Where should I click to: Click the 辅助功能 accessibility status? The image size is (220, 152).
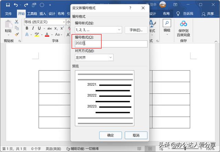pyautogui.click(x=82, y=149)
